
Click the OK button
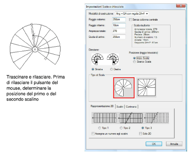coord(154,144)
